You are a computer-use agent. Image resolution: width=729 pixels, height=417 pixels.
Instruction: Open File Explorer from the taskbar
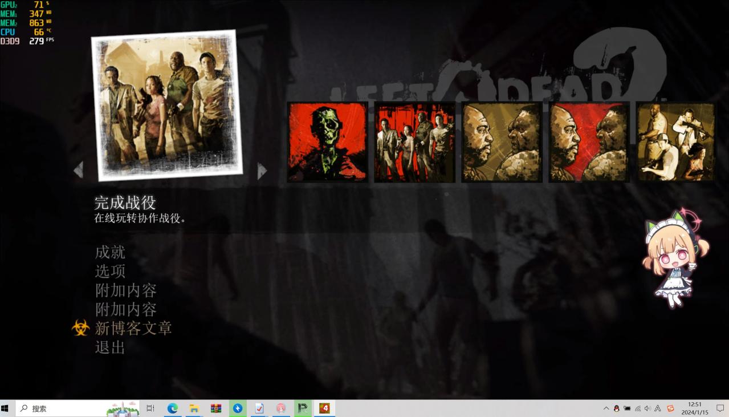pos(194,408)
